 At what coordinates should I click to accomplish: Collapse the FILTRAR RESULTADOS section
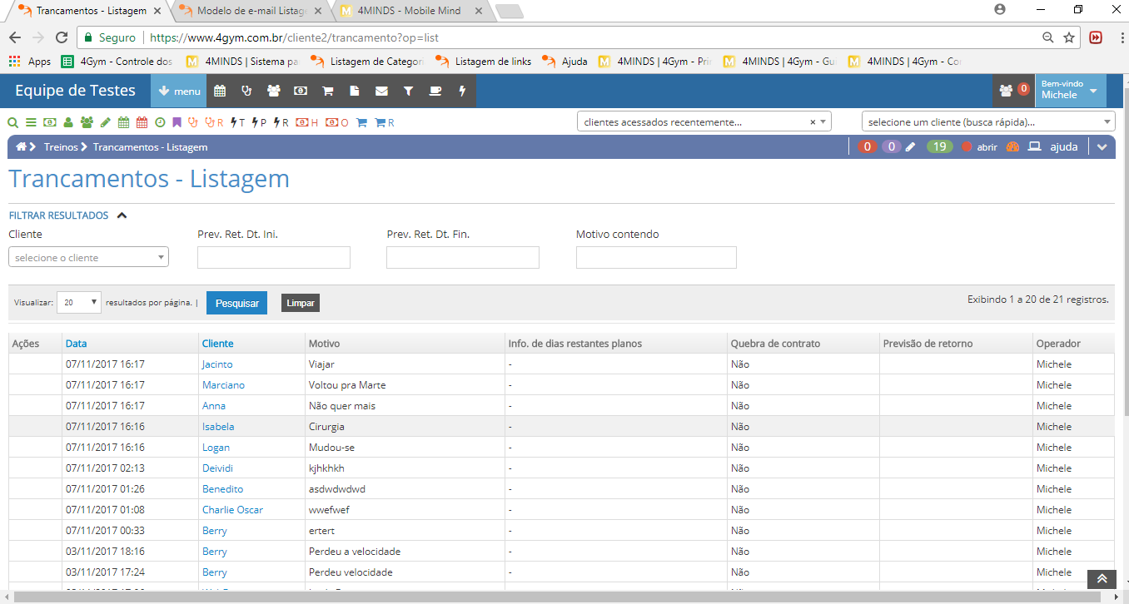click(x=122, y=215)
